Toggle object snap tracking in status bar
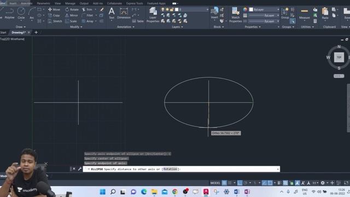Viewport: 350px width, 197px height. (x=264, y=183)
